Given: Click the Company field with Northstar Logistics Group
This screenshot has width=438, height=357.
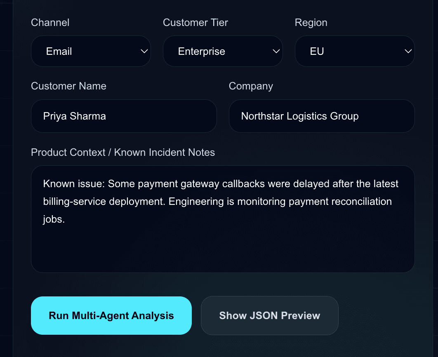Looking at the screenshot, I should (x=322, y=116).
